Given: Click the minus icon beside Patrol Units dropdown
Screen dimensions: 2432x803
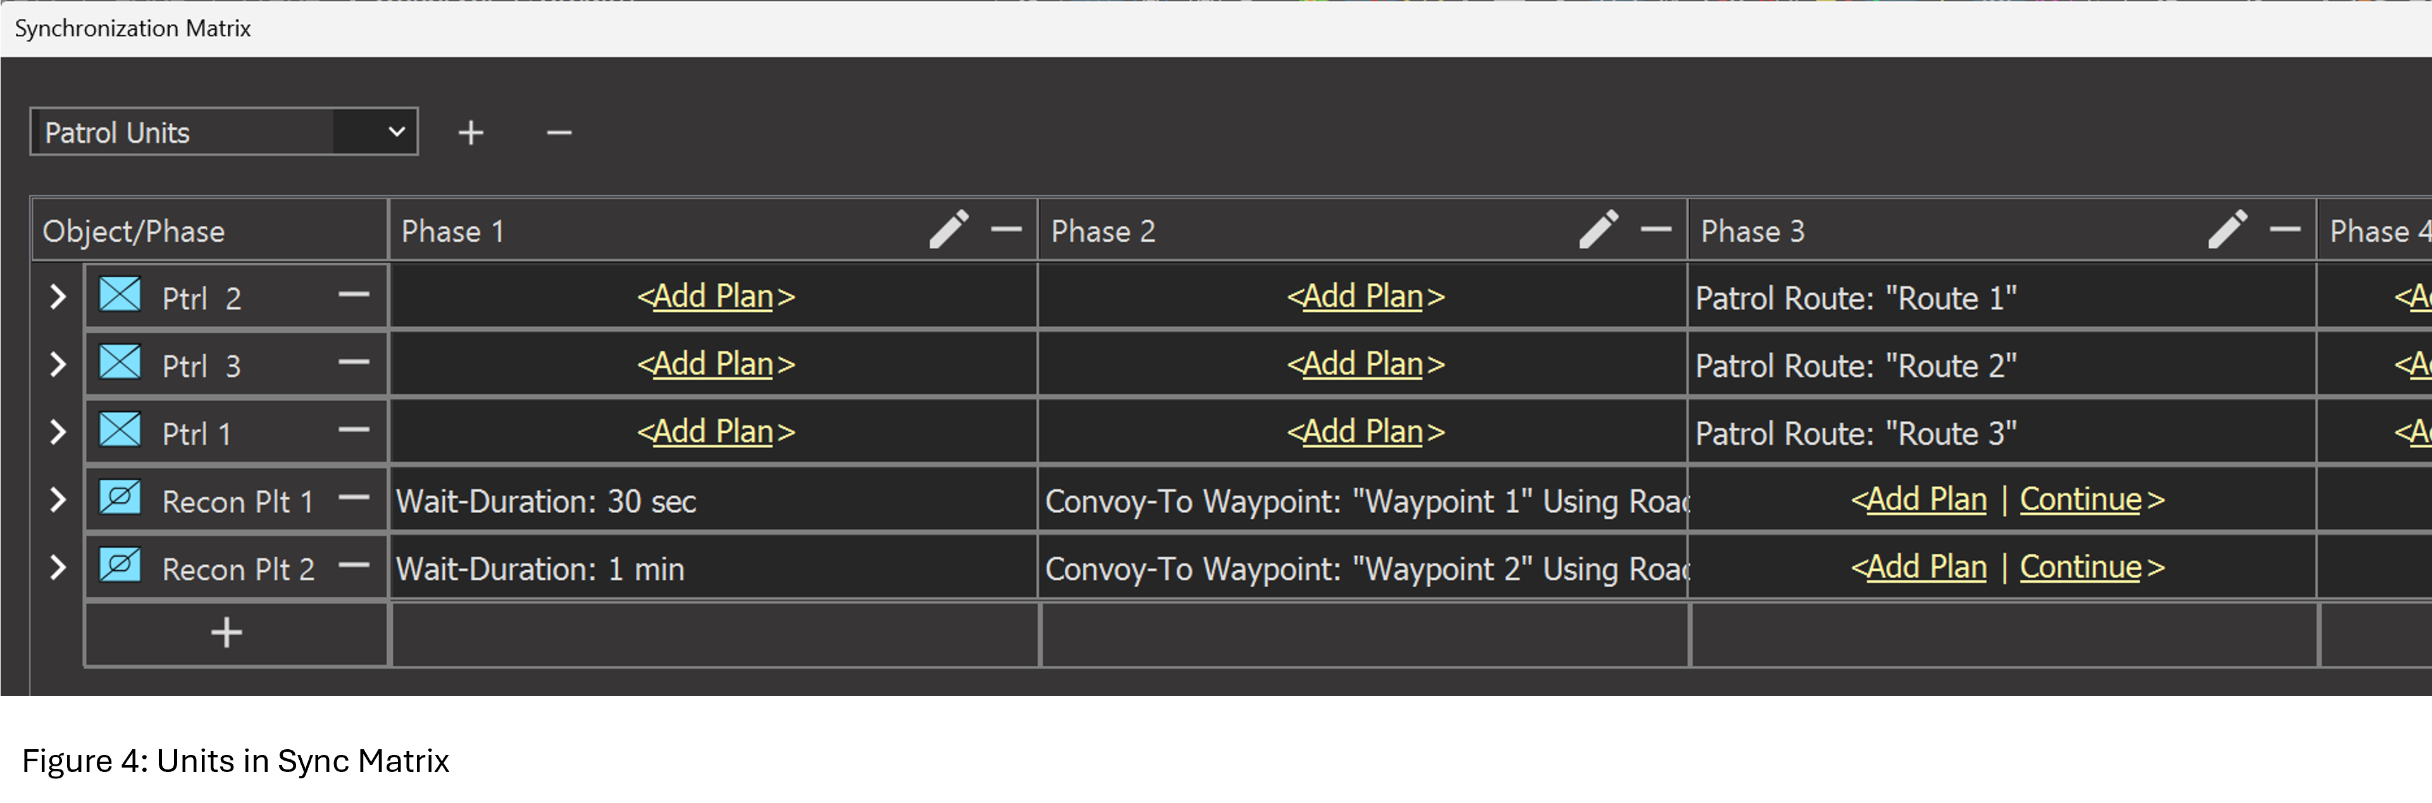Looking at the screenshot, I should click(x=559, y=132).
